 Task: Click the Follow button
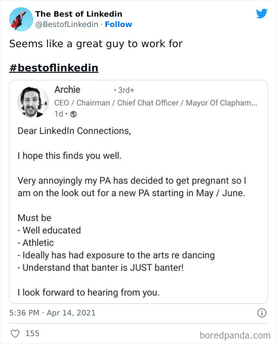118,25
